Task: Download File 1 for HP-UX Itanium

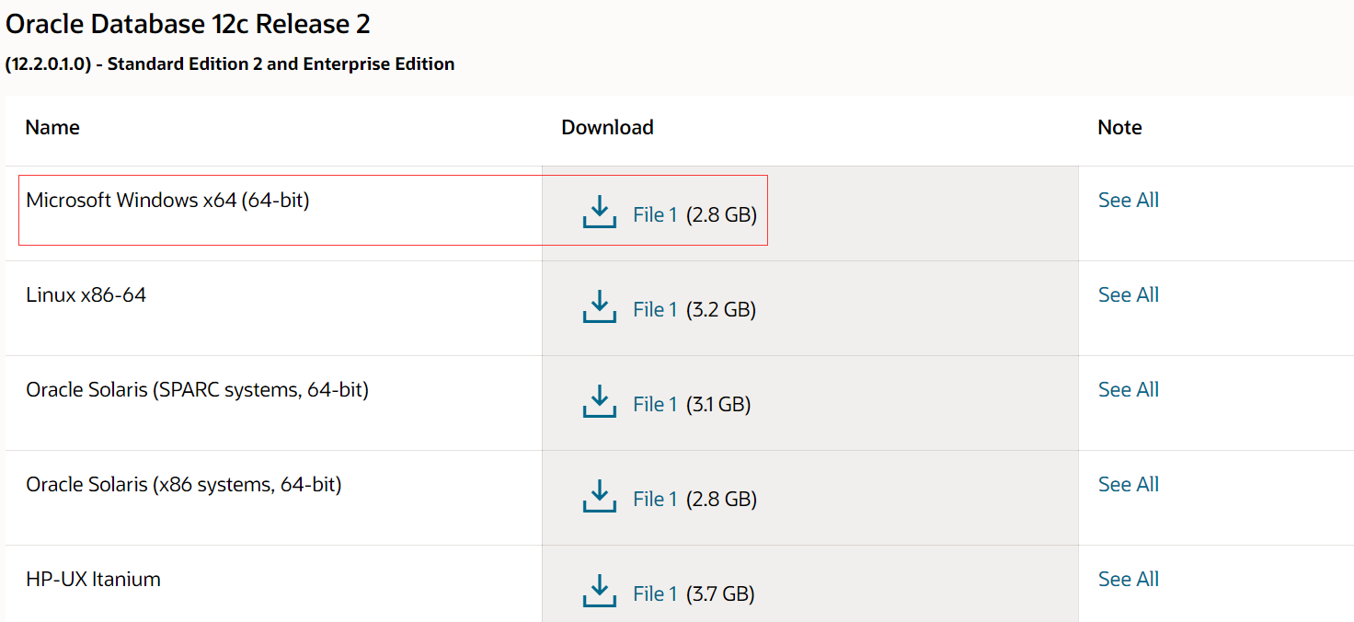Action: (x=655, y=593)
